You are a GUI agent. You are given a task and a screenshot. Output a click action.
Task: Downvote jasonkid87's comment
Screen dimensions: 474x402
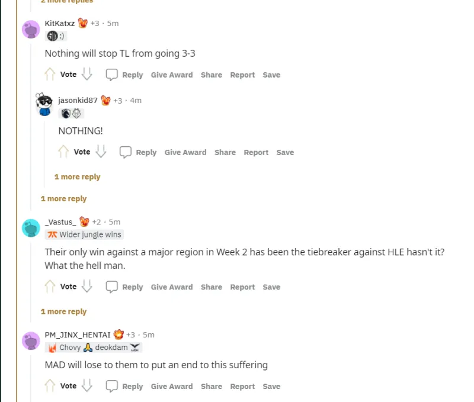(101, 152)
